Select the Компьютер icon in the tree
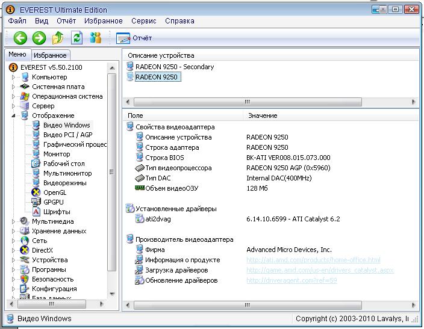 25,77
